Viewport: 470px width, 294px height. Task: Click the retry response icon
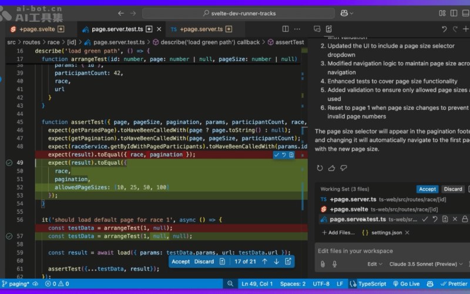pos(320,168)
